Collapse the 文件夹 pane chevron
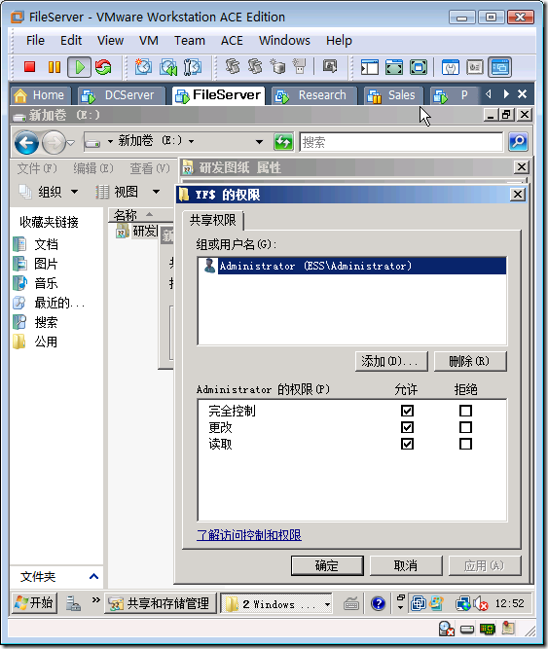 pos(94,576)
